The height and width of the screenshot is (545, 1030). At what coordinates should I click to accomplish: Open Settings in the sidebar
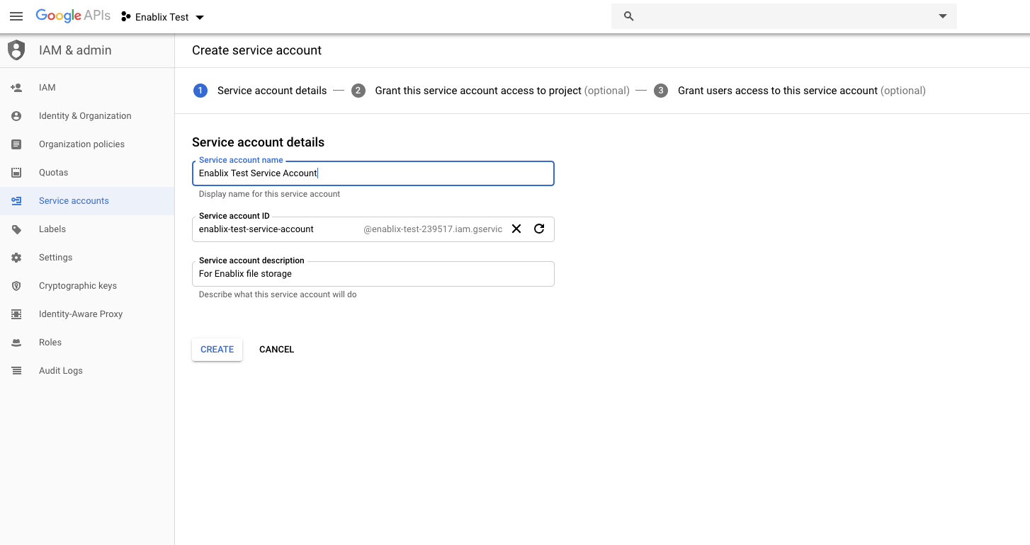click(87, 258)
